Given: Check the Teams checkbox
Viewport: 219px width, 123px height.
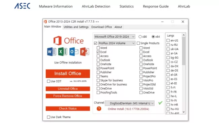Looking at the screenshot, I should tap(98, 76).
